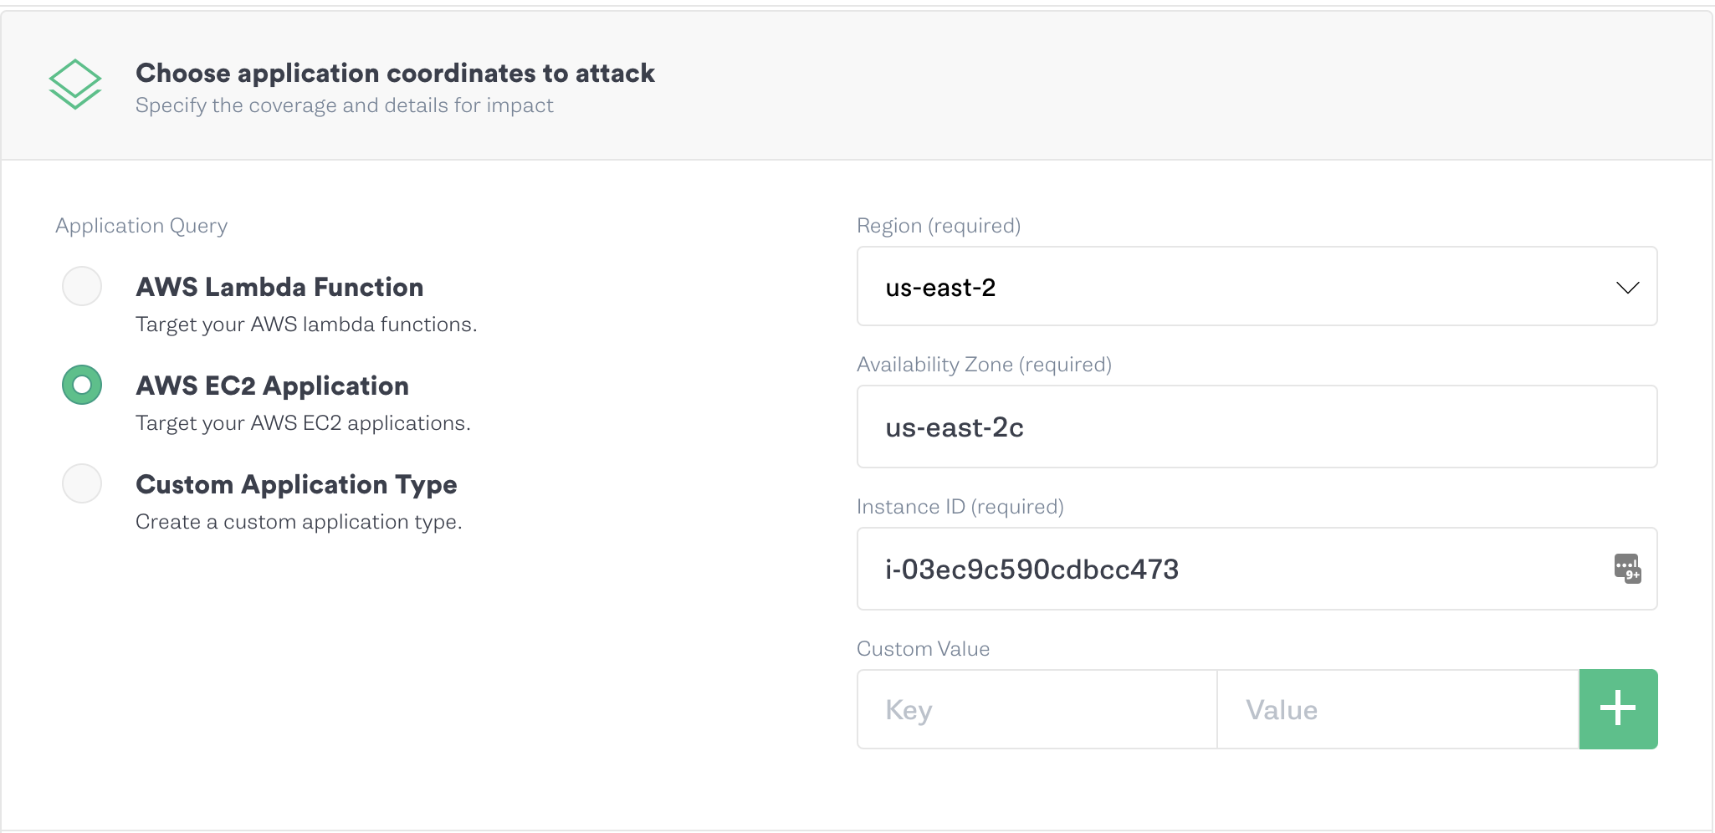Click 'Target your AWS lambda functions.' description

(x=306, y=325)
